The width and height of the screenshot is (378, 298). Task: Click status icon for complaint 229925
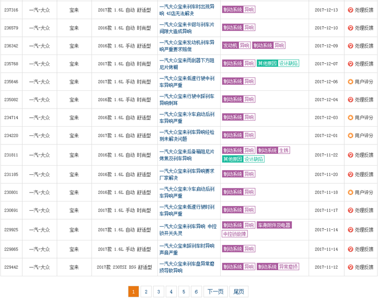click(350, 230)
